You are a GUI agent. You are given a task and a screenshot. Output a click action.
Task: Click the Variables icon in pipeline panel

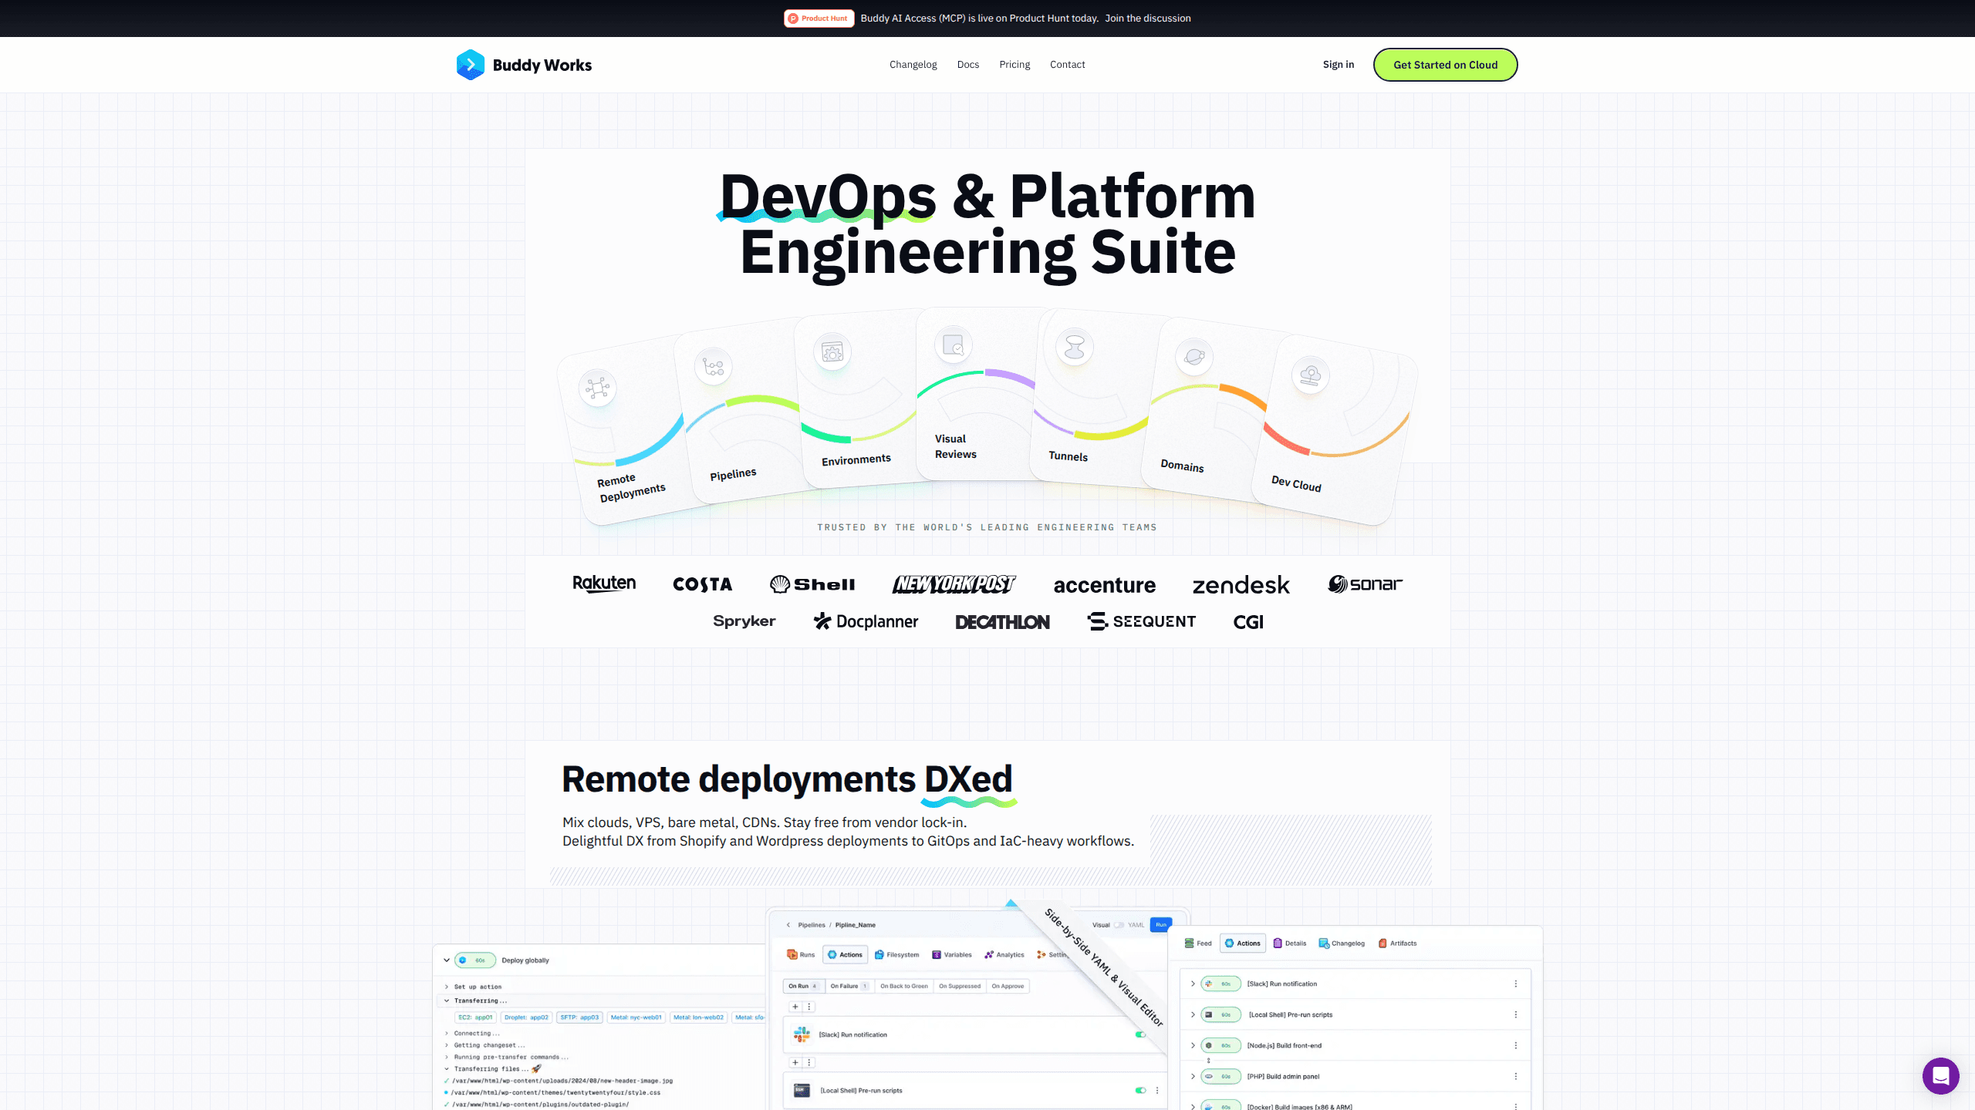click(936, 954)
